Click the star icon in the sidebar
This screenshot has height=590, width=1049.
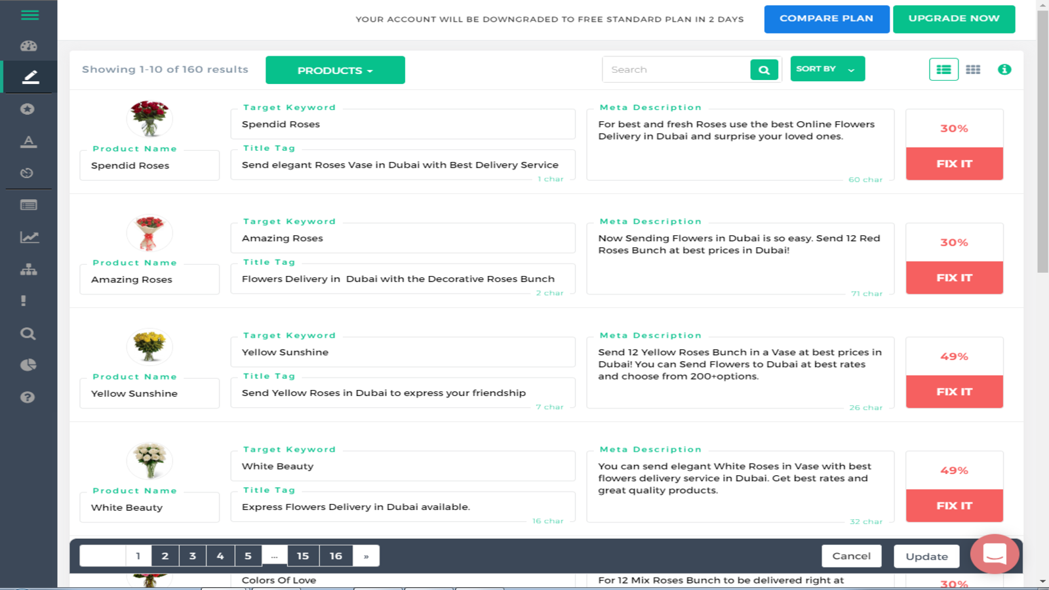tap(29, 109)
